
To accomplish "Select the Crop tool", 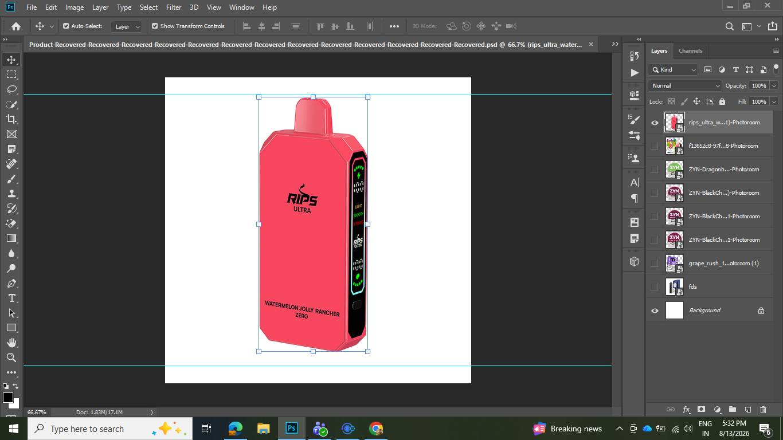I will (11, 119).
